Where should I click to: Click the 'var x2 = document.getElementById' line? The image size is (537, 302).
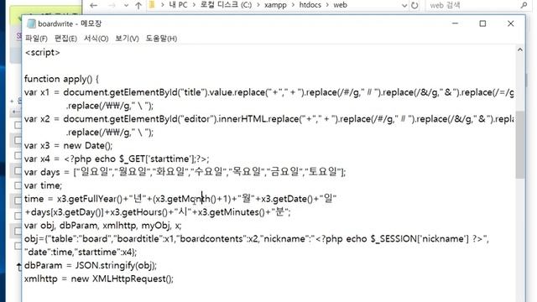point(268,119)
